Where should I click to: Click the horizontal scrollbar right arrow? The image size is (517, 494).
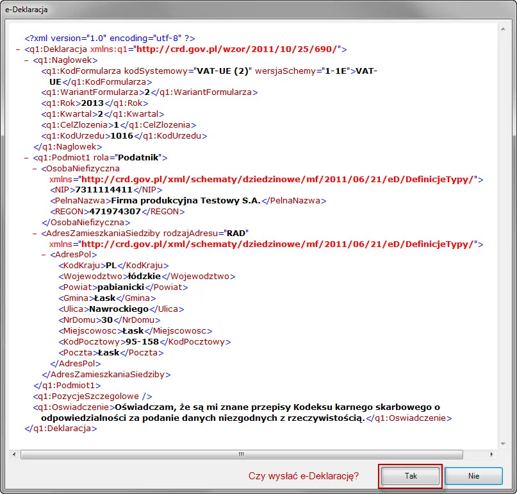tap(491, 454)
